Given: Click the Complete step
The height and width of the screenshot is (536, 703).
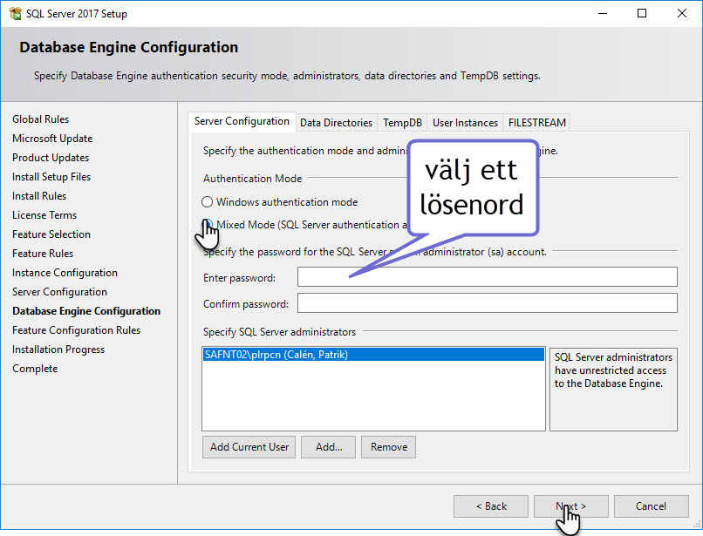Looking at the screenshot, I should pos(35,369).
